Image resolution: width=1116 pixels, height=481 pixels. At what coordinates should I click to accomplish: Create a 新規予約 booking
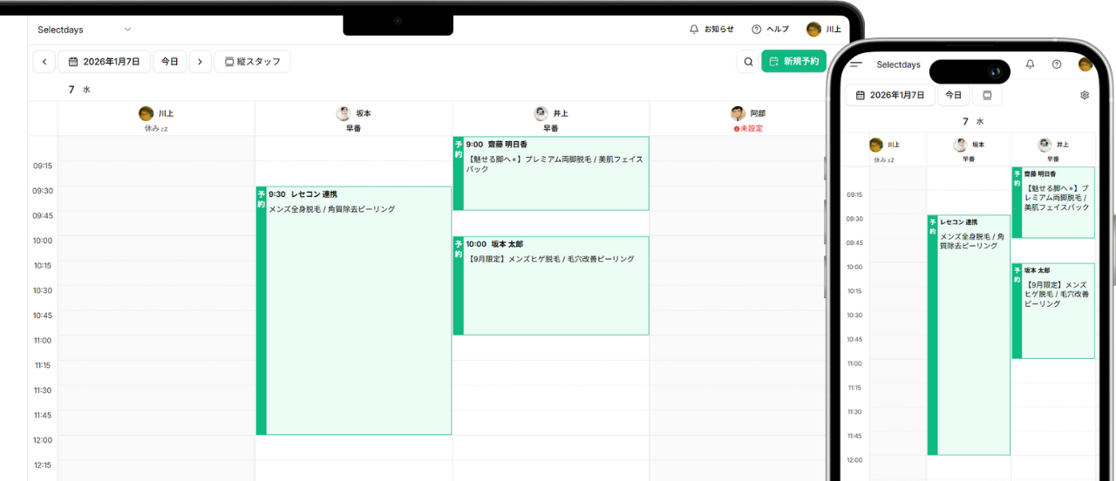coord(793,61)
